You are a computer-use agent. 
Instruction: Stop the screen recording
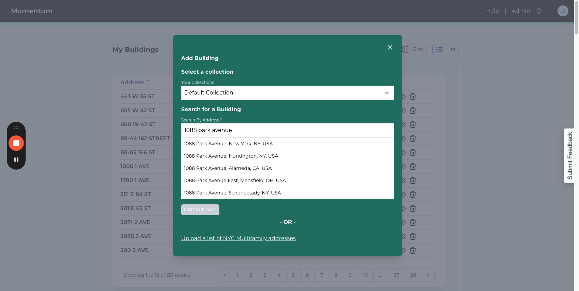(x=16, y=143)
